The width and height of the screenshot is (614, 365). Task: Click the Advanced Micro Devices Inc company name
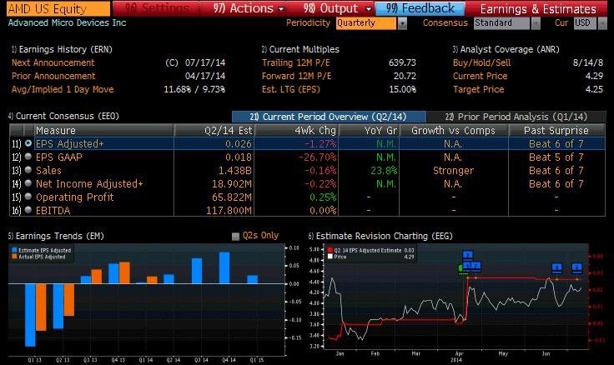pyautogui.click(x=67, y=22)
